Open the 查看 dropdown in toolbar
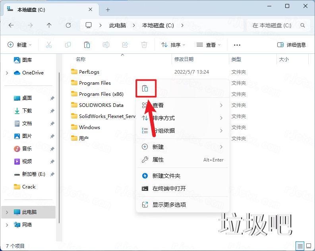Screen dimensions: 315x251 [x=209, y=45]
